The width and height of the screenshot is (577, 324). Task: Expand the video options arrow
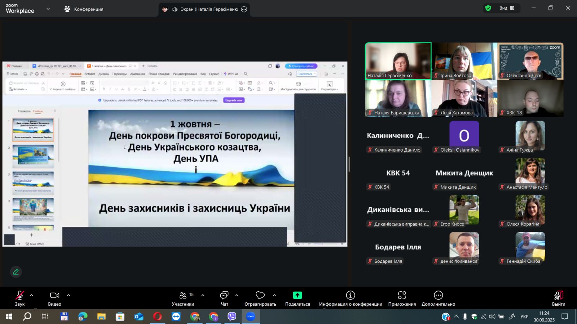tap(69, 295)
